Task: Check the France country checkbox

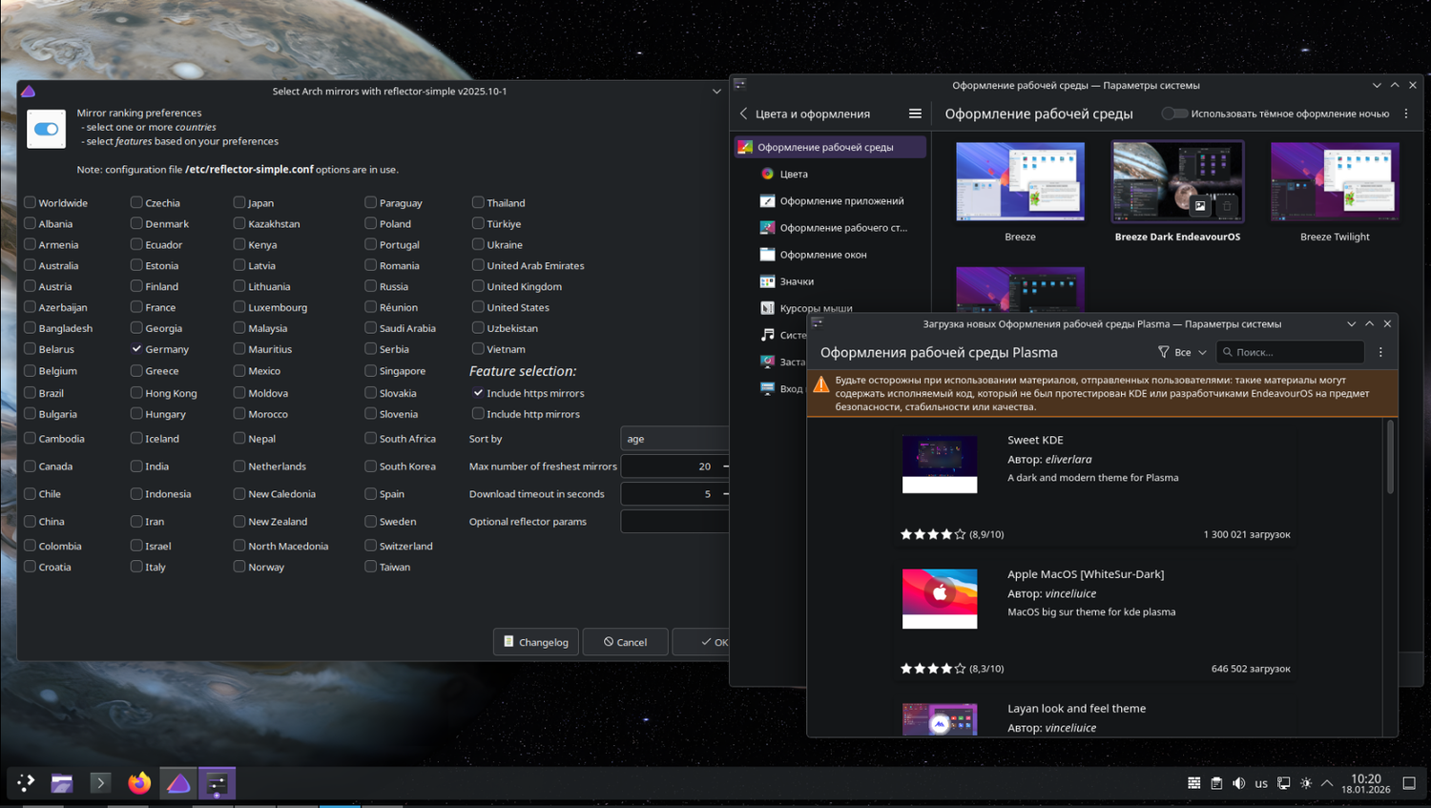Action: coord(136,307)
